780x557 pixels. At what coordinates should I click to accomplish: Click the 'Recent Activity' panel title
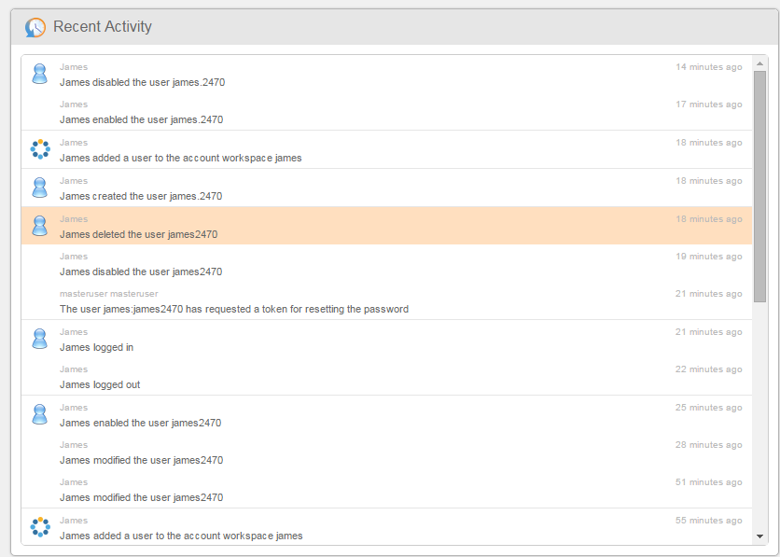(102, 27)
